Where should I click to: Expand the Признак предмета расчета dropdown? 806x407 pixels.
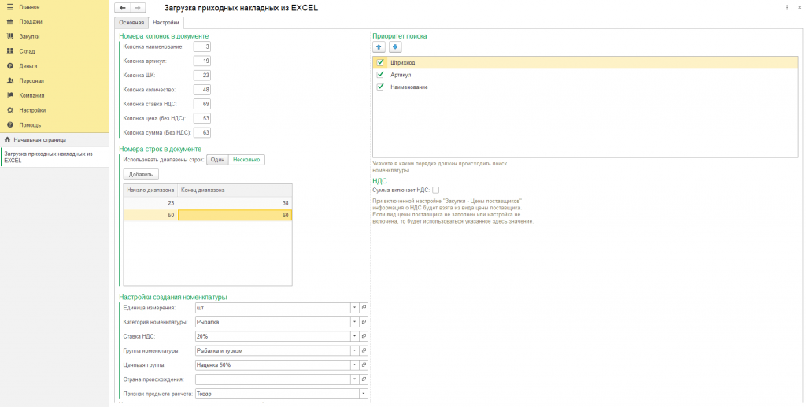364,394
